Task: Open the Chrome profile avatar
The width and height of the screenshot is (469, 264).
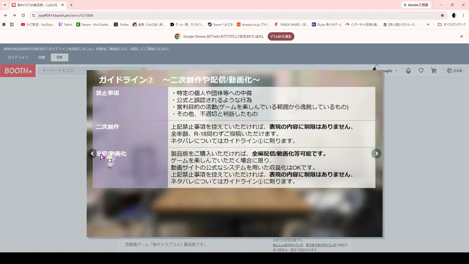Action: pyautogui.click(x=454, y=15)
